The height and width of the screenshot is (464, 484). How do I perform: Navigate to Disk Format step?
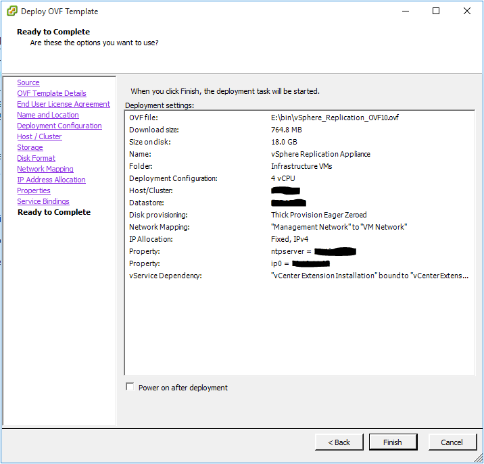click(x=36, y=158)
